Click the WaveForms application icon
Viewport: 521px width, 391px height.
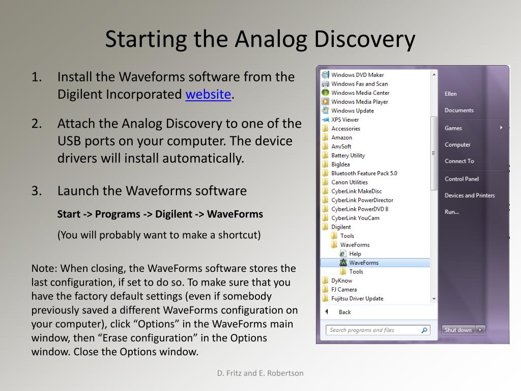coord(343,263)
